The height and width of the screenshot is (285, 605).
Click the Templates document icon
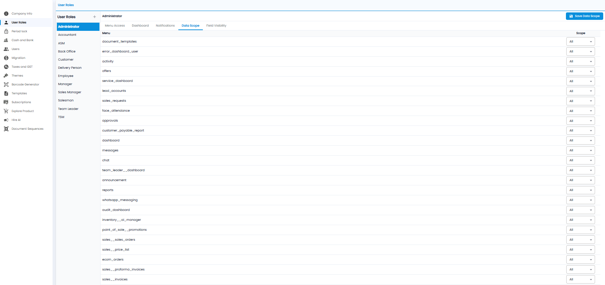pos(6,93)
